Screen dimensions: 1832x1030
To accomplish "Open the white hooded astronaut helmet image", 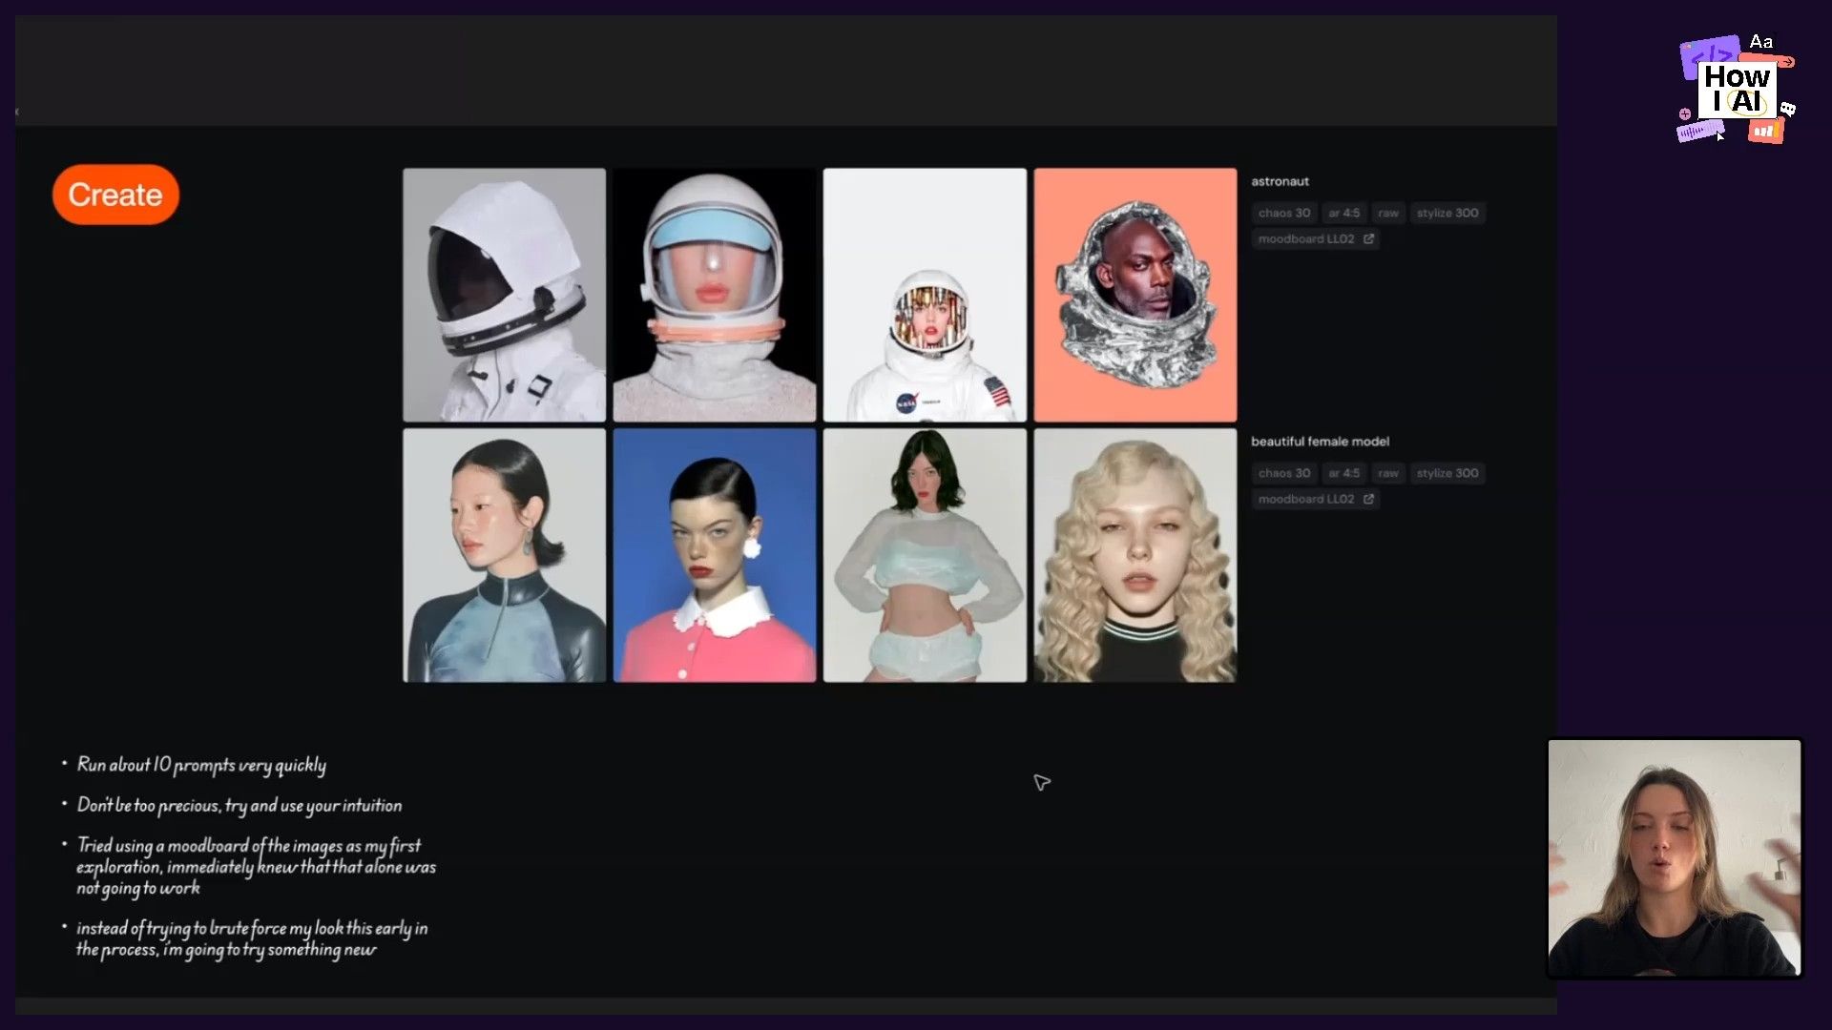I will [504, 295].
